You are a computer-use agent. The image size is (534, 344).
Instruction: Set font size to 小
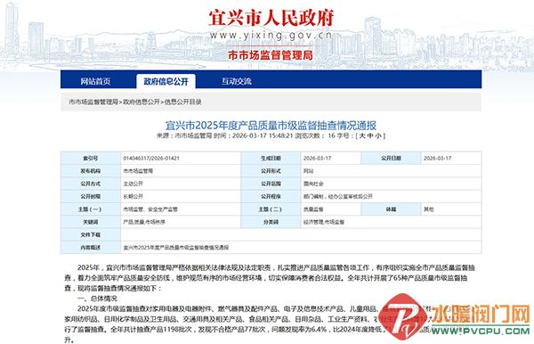pyautogui.click(x=378, y=135)
